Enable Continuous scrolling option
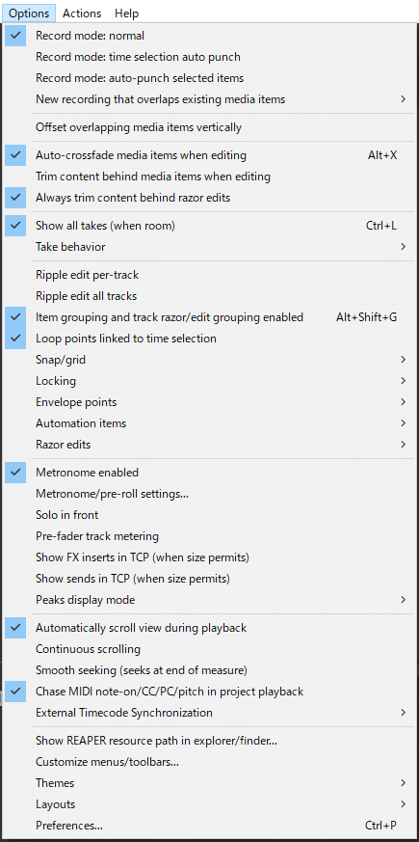Screen dimensions: 419x842 pyautogui.click(x=209, y=649)
